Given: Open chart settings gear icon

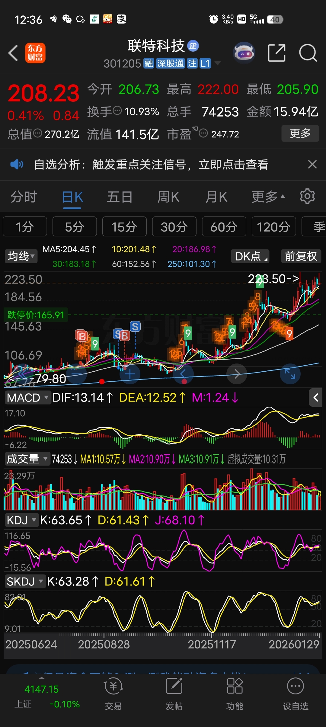Looking at the screenshot, I should tap(307, 197).
